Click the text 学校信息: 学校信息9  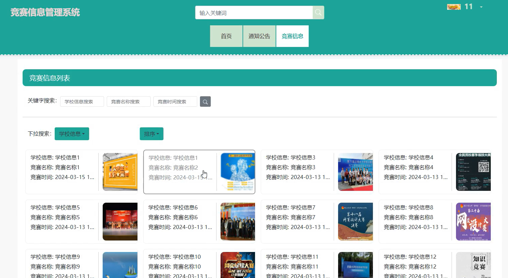[x=55, y=257]
